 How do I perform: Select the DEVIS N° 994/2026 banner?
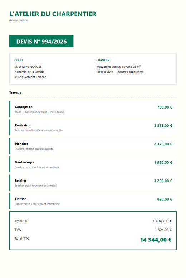click(41, 41)
